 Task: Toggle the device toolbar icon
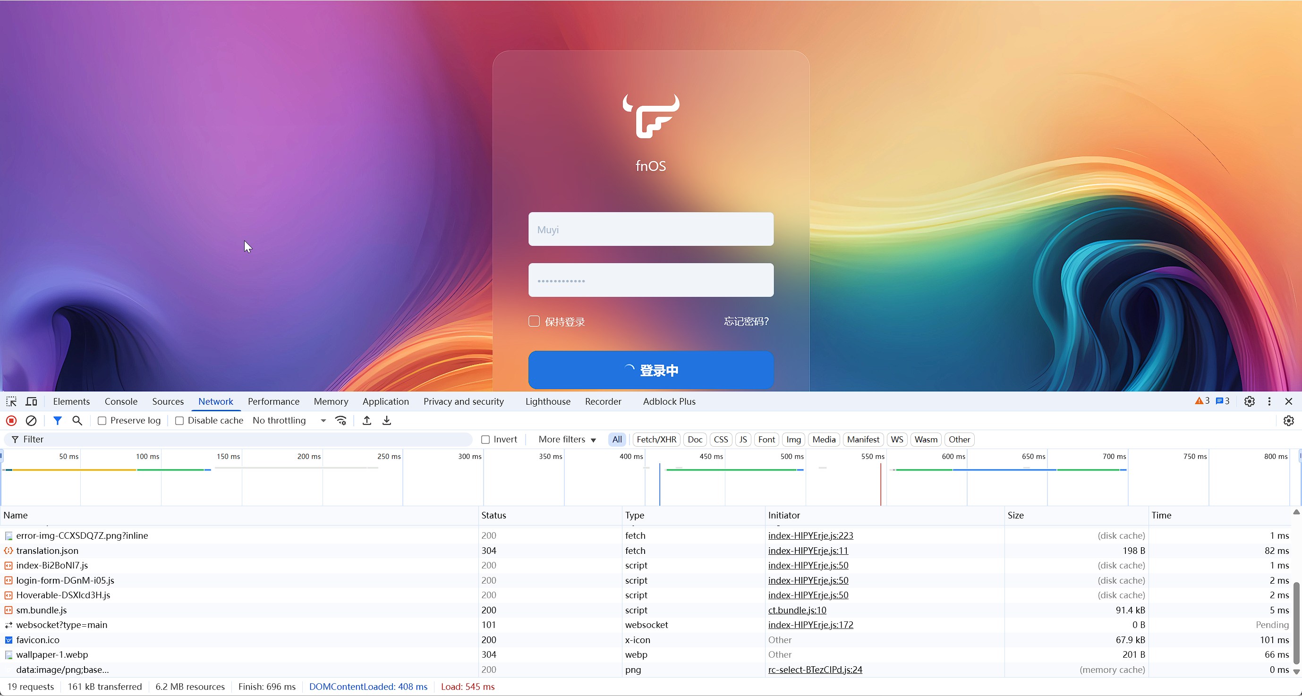[x=31, y=401]
